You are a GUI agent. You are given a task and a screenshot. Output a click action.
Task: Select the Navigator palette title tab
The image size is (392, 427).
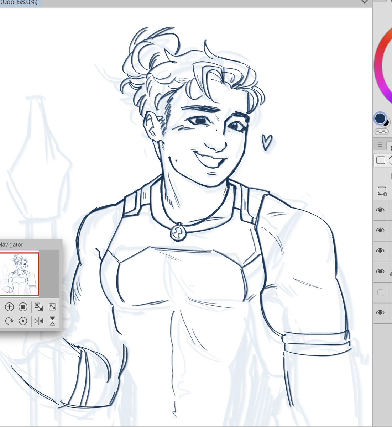[11, 244]
